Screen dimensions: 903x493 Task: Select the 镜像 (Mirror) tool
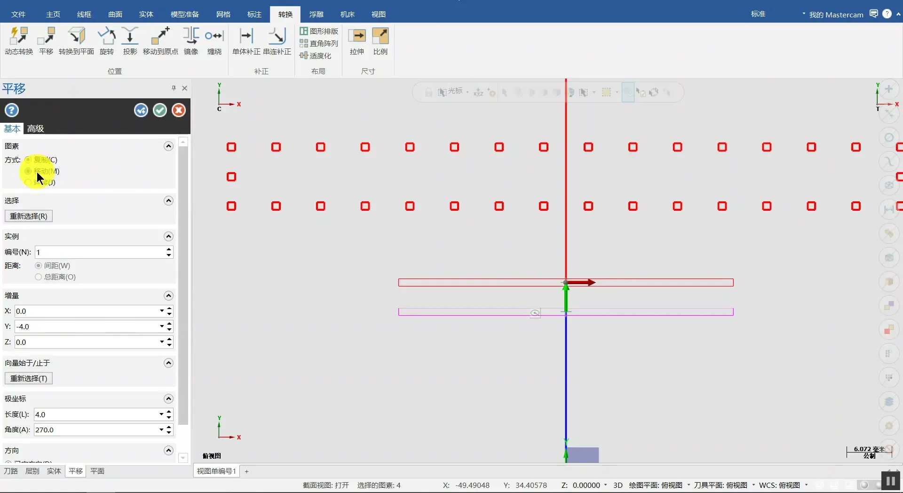click(x=191, y=37)
